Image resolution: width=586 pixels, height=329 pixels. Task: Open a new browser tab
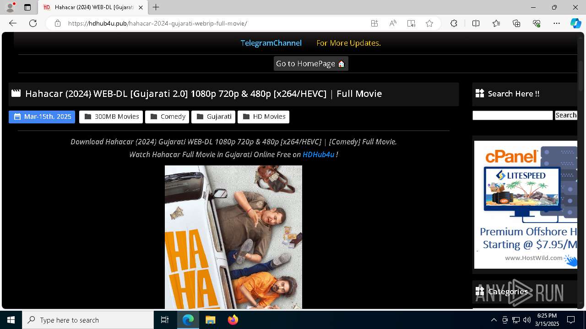point(156,7)
